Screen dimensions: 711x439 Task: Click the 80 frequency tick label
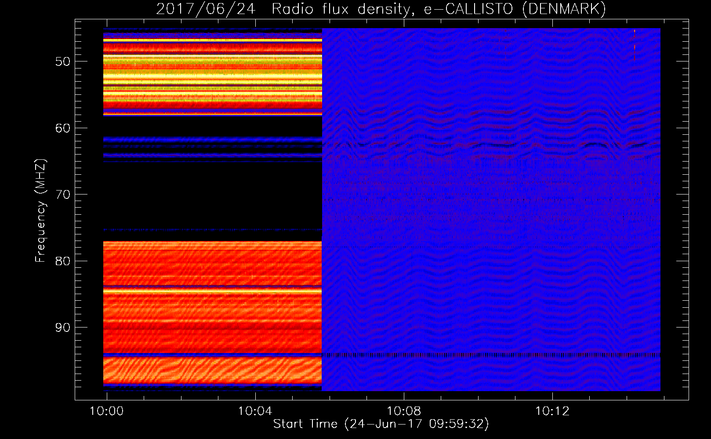(x=63, y=261)
